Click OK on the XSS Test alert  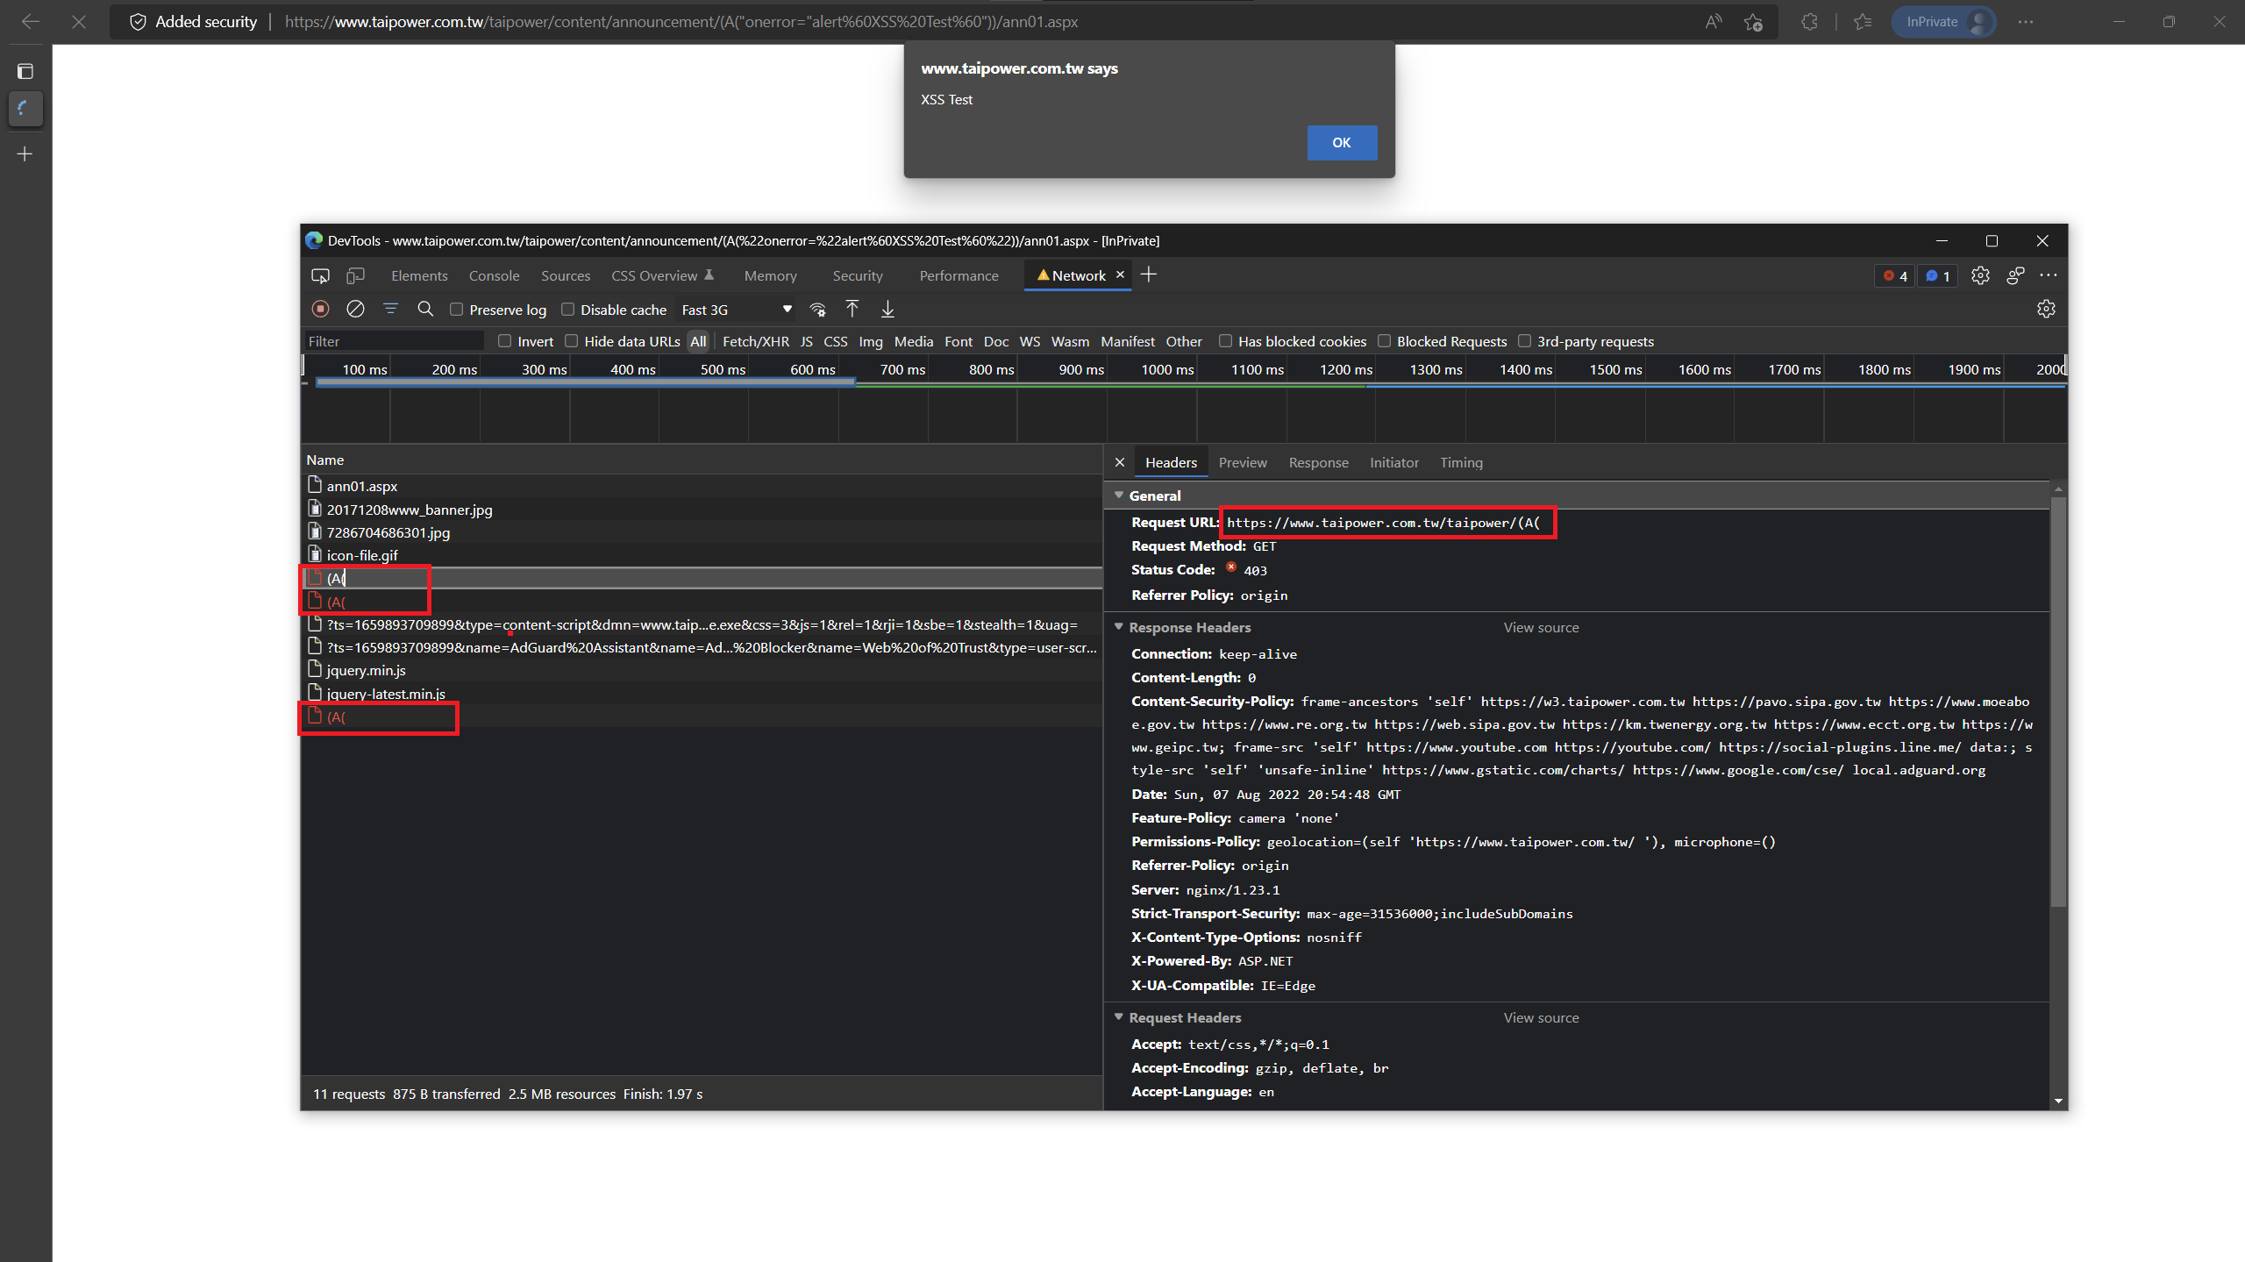(x=1342, y=143)
